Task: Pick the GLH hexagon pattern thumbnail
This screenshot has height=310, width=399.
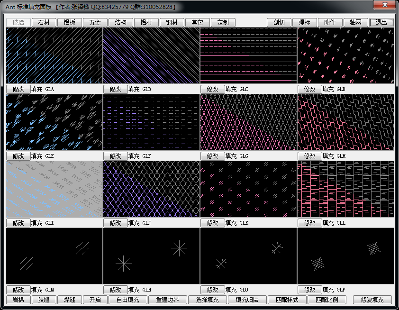Action: click(x=345, y=122)
